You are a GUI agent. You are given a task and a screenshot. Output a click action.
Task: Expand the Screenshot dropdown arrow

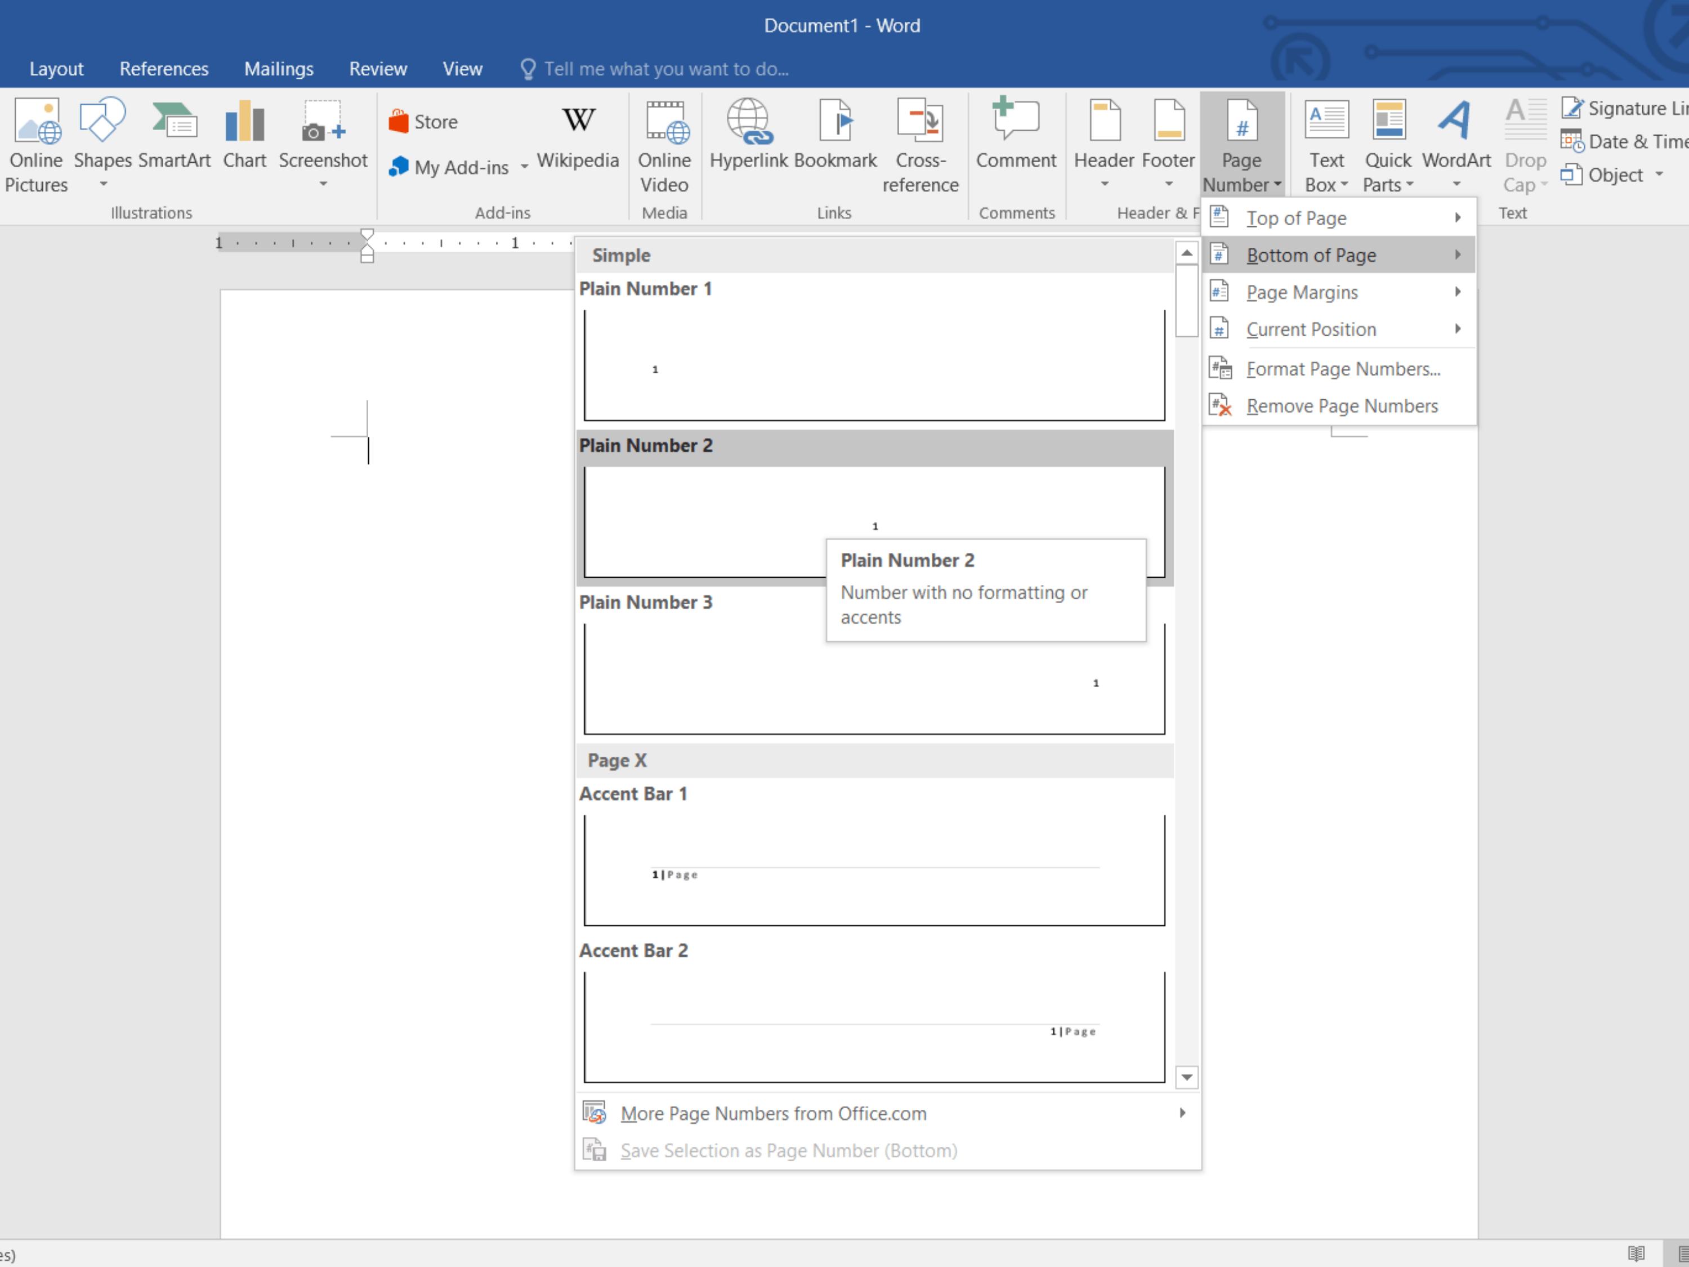pos(323,184)
